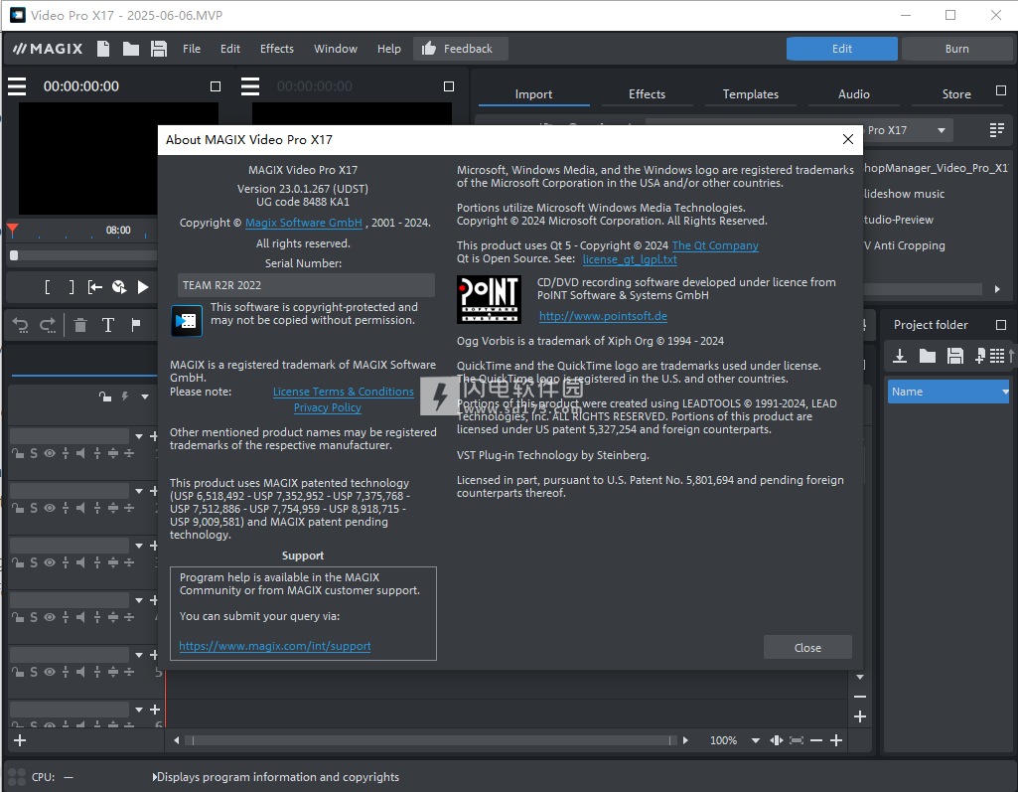This screenshot has height=792, width=1018.
Task: Switch to the Templates tab in the Media Pool
Action: coord(751,94)
